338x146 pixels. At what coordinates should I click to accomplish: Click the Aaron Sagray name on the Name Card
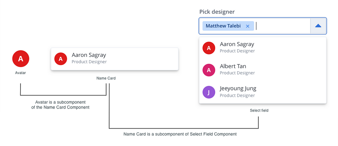click(89, 55)
